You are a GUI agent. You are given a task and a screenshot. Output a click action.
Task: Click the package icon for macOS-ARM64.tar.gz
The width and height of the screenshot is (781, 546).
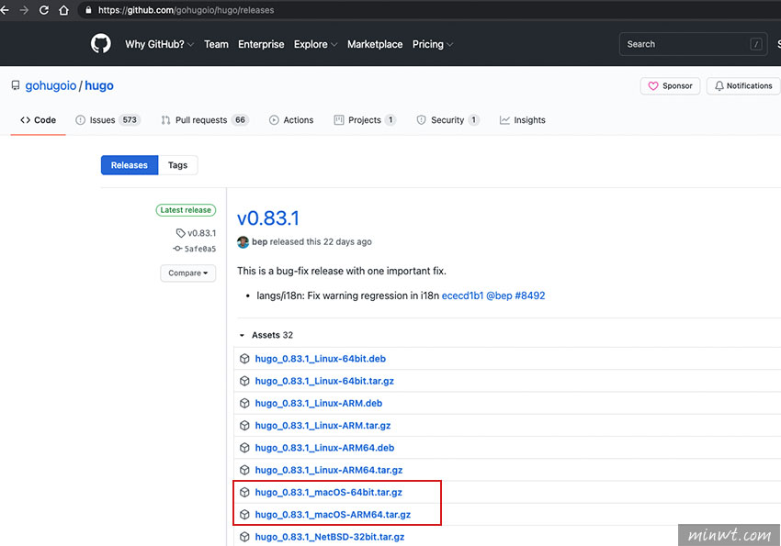click(x=244, y=515)
